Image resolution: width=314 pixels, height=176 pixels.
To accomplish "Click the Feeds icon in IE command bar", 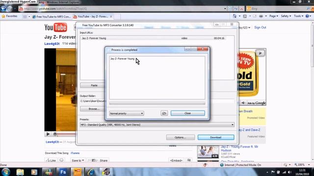I will [x=245, y=16].
